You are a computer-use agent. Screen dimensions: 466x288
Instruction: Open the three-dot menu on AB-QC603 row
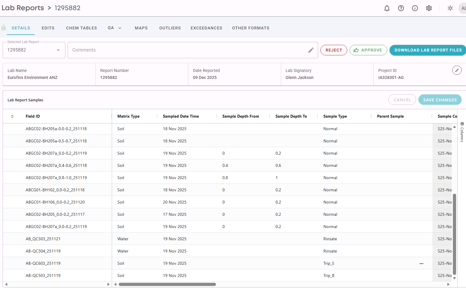[421, 264]
